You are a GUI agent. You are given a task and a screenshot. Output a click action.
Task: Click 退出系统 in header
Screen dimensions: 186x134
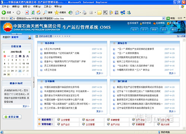point(172,23)
